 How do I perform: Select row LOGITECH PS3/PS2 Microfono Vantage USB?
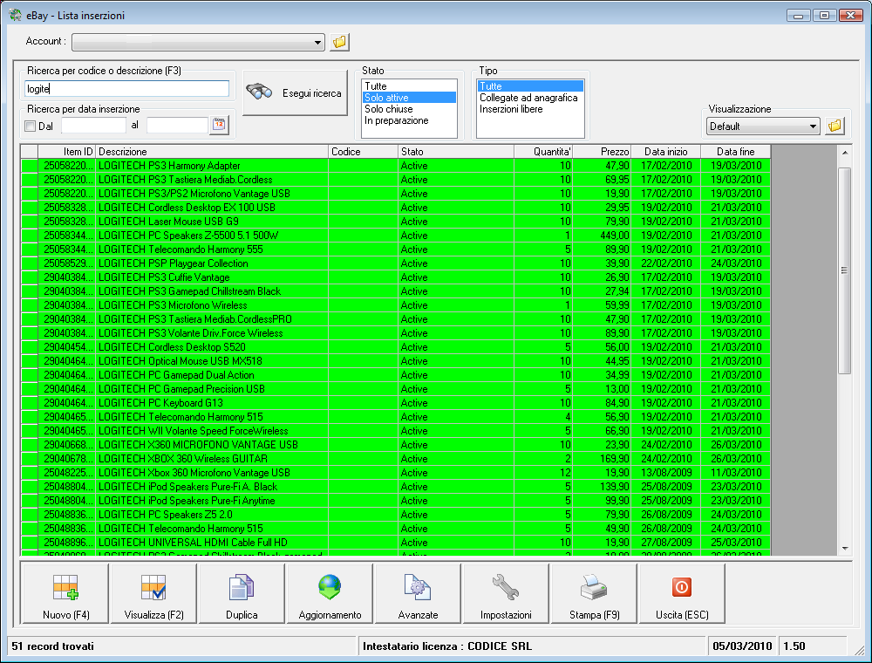pos(395,194)
